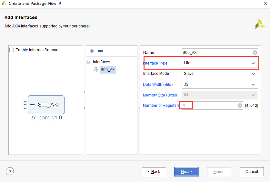Cancel the Create and Package New IP wizard
Viewport: 270px width, 182px height.
tap(252, 172)
